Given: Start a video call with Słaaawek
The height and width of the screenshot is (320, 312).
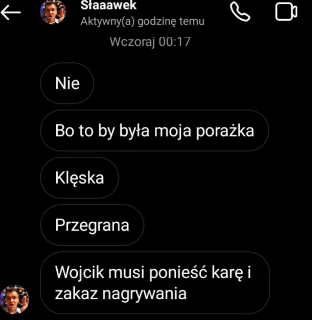Looking at the screenshot, I should 286,12.
